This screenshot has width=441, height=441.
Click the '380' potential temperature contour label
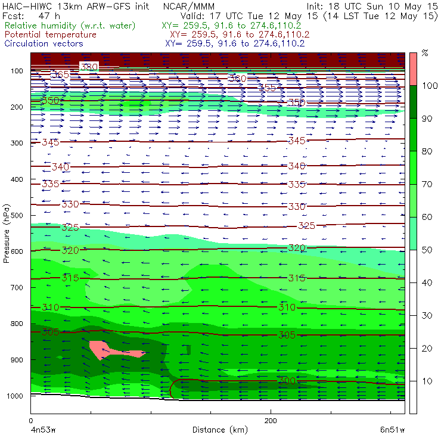tap(89, 67)
